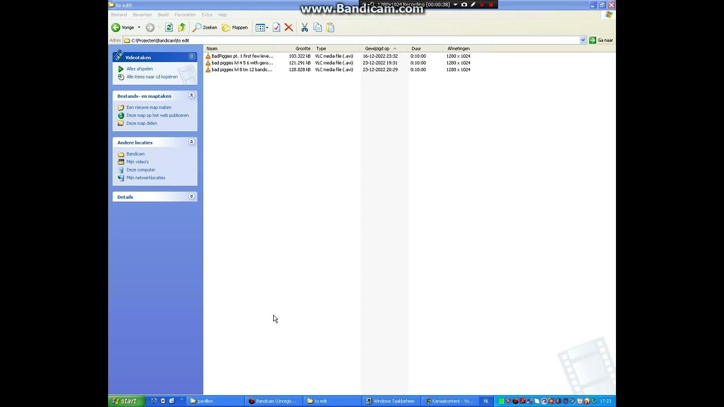This screenshot has height=407, width=724.
Task: Sort by the Gewijzigd op column header
Action: coord(384,49)
